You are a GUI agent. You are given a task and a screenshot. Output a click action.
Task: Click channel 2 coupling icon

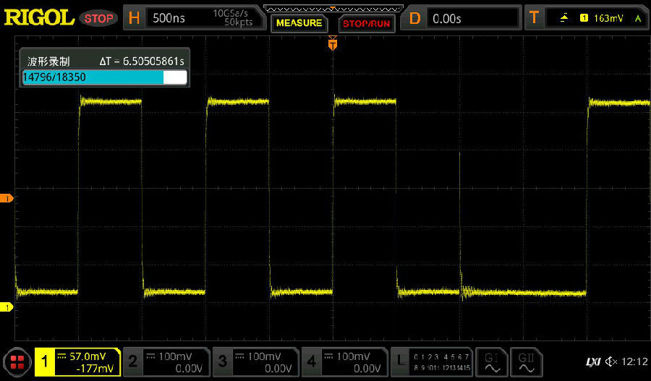coord(150,356)
